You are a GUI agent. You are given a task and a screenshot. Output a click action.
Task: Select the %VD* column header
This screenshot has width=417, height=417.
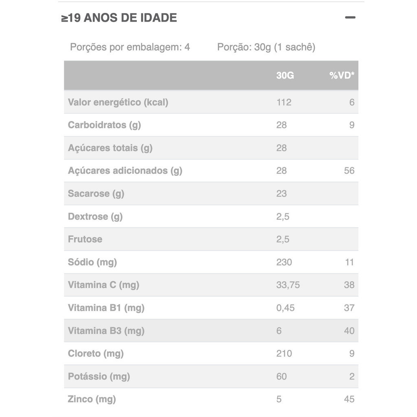(342, 75)
